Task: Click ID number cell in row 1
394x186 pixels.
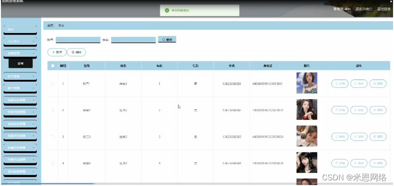Action: 267,84
